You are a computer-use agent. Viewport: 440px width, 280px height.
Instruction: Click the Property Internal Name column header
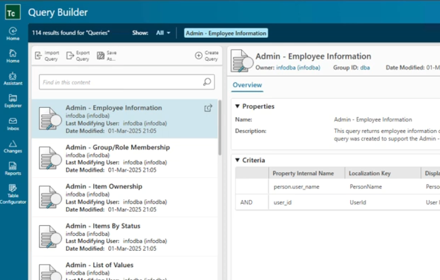click(307, 173)
